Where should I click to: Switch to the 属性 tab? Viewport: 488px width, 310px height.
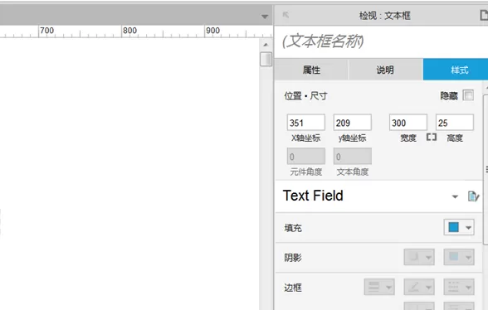coord(311,70)
